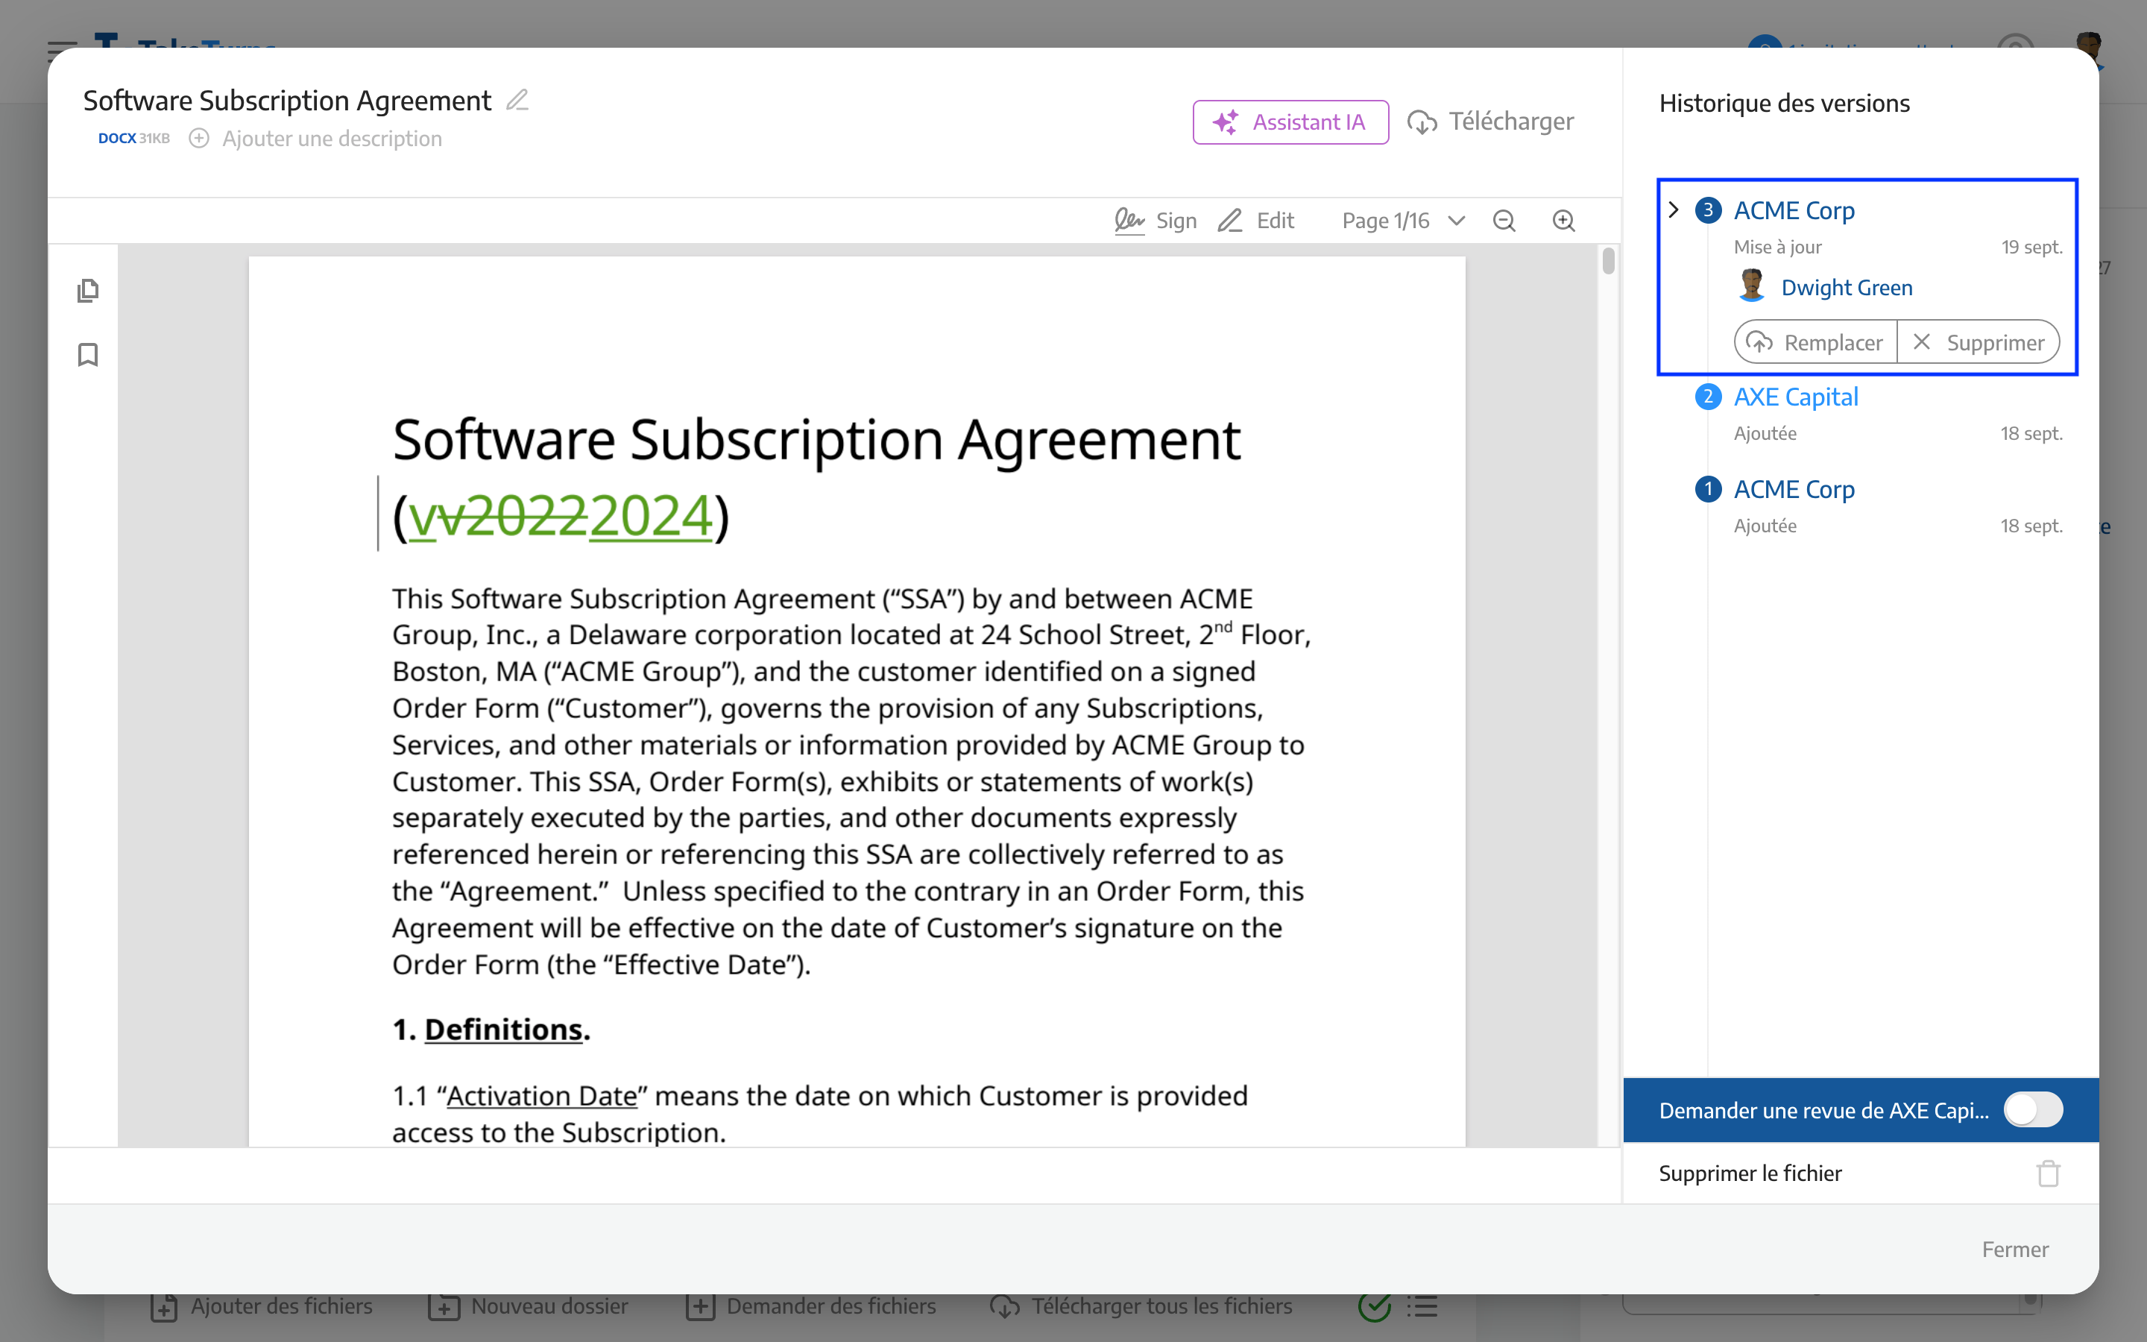Zoom out the document view
The width and height of the screenshot is (2147, 1342).
point(1504,220)
